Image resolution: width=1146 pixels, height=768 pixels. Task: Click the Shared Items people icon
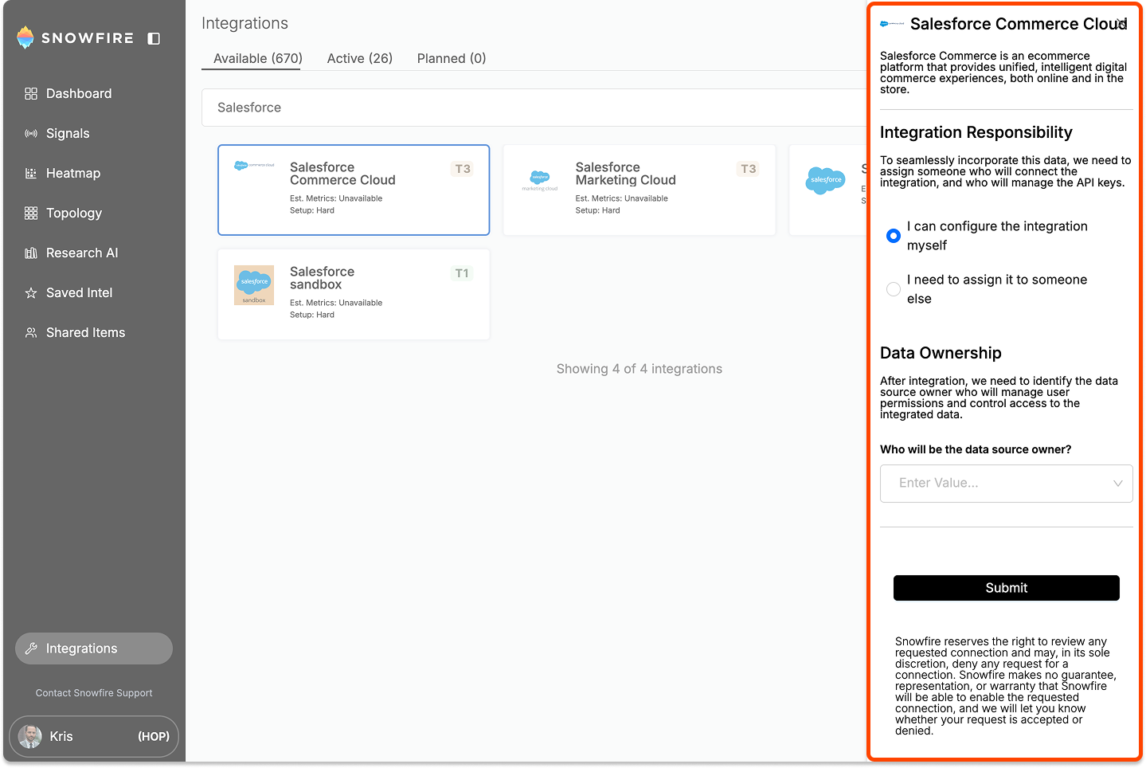[31, 333]
